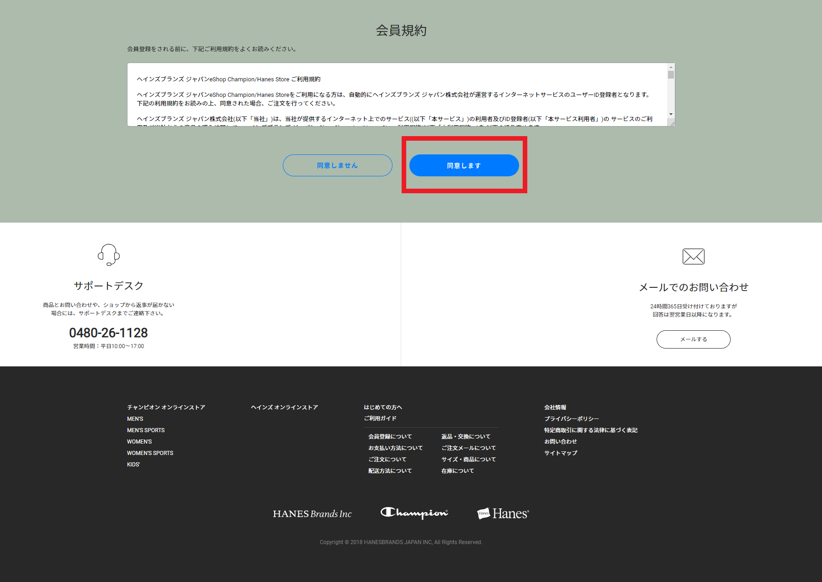
Task: Open the ご利用ガイド link
Action: (x=380, y=418)
